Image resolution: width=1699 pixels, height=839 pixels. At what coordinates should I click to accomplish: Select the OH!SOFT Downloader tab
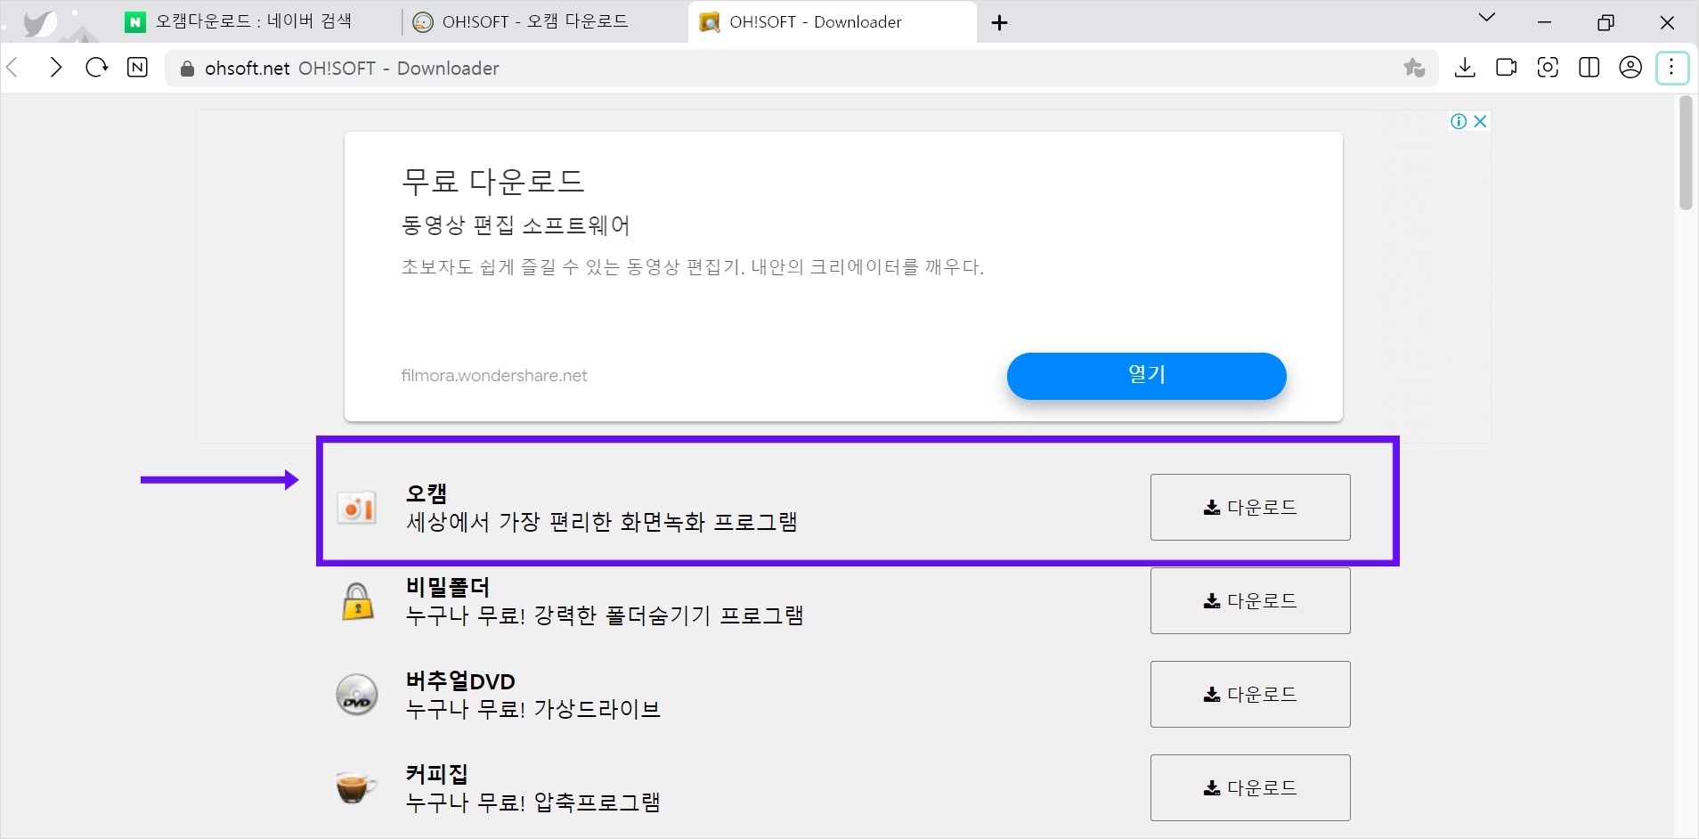[833, 21]
